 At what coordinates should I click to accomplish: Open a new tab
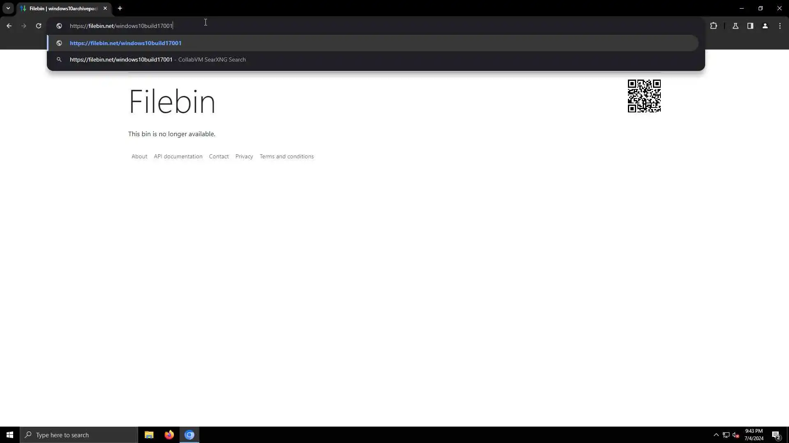[x=120, y=8]
